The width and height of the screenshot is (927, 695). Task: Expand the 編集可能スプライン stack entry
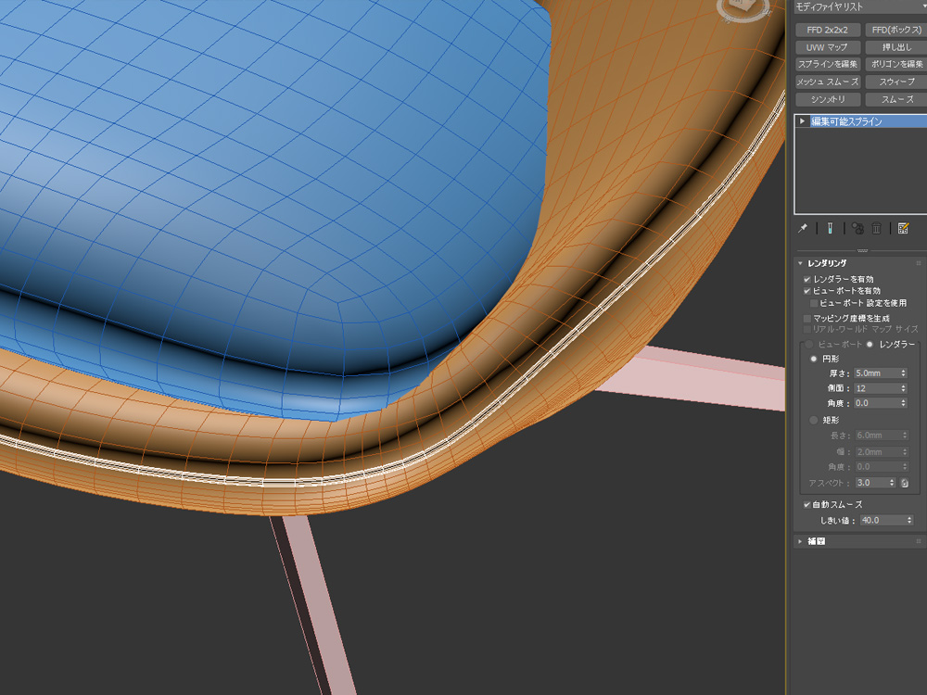click(803, 121)
